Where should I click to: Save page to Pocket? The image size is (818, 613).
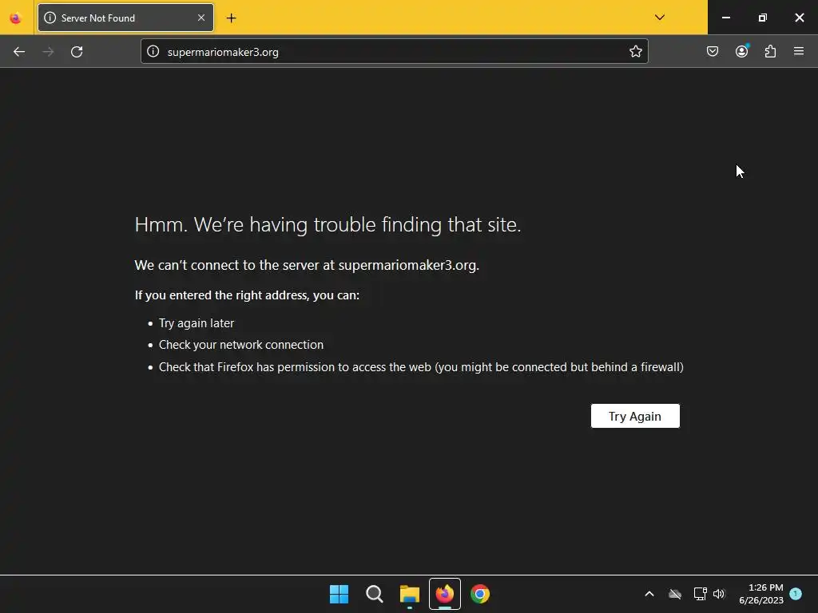[x=713, y=51]
